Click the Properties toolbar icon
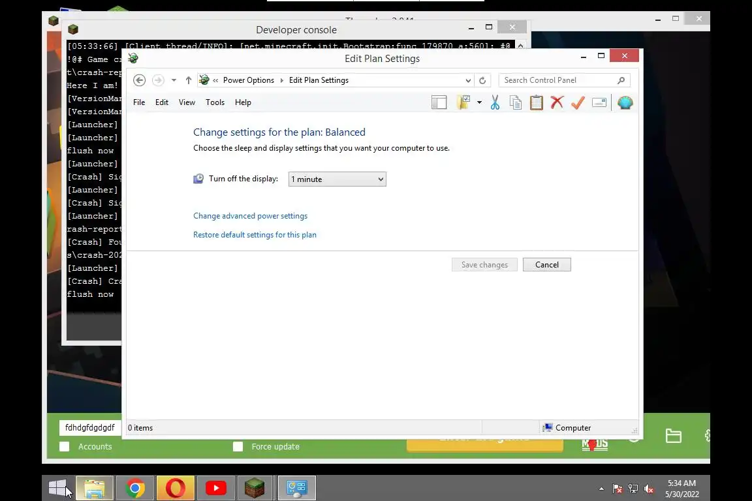This screenshot has height=501, width=752. coord(599,102)
